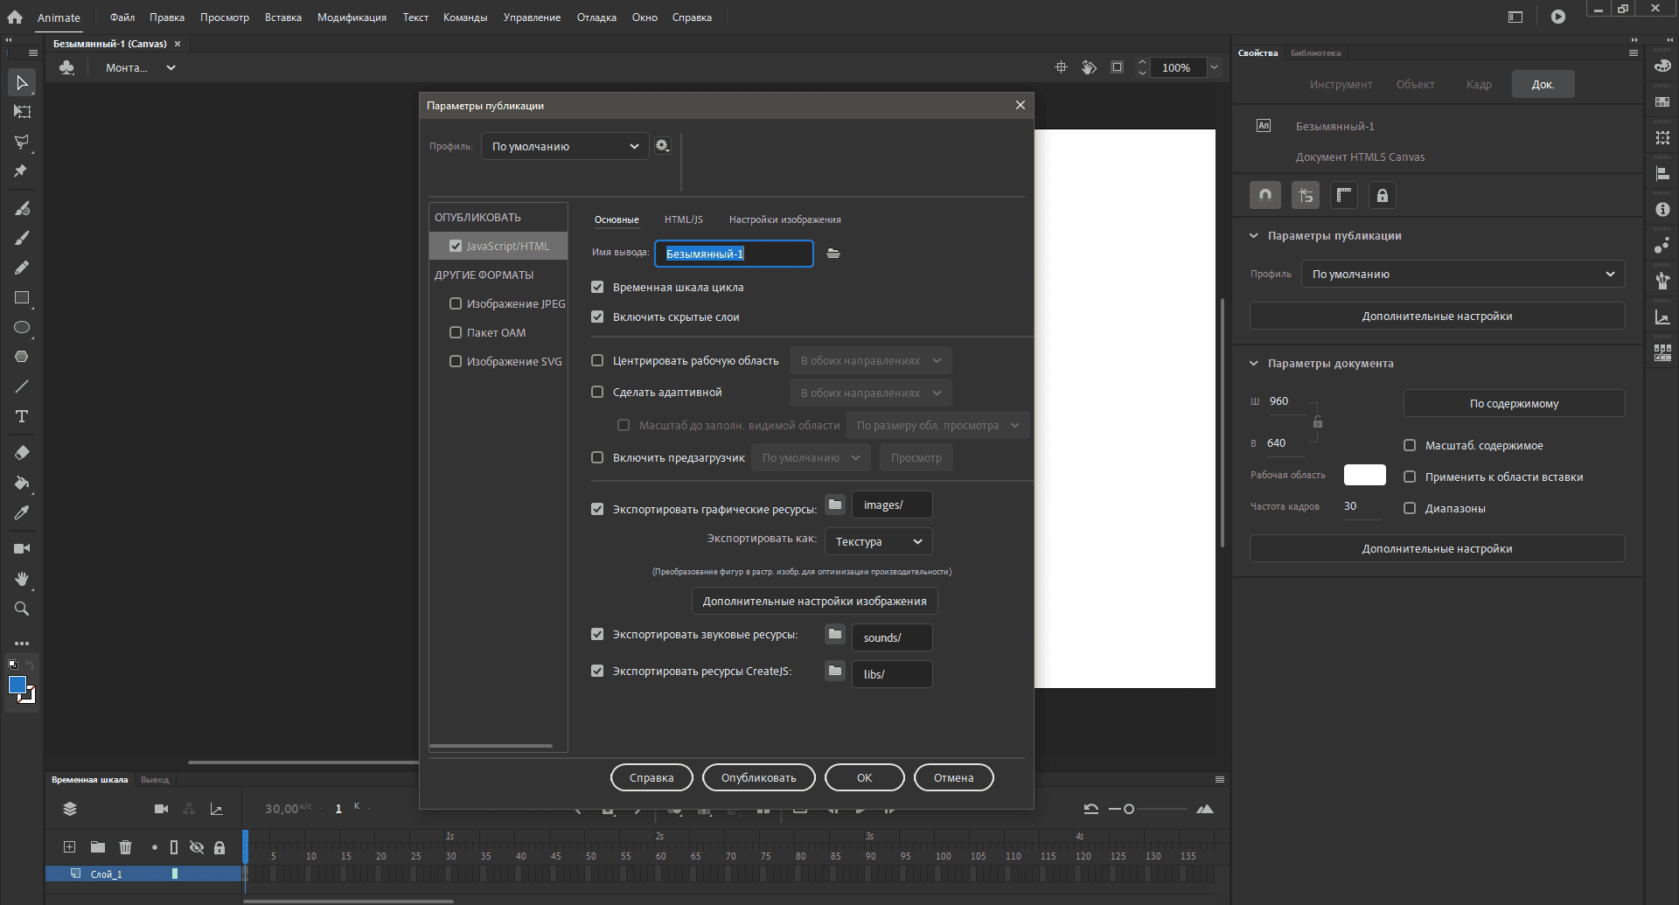
Task: Enable the JPEG image format checkbox
Action: click(x=456, y=303)
